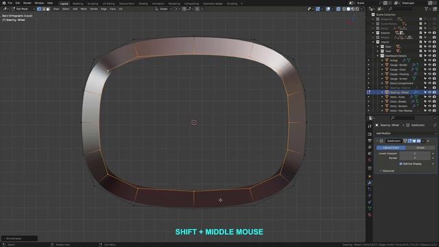Select Simple subdivision type
The width and height of the screenshot is (439, 247).
coord(420,148)
